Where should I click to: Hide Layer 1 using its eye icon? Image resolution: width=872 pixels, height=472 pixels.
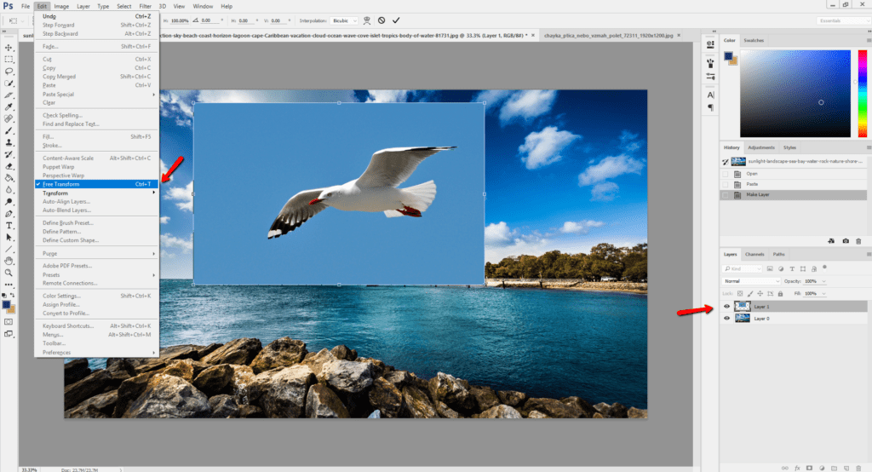pyautogui.click(x=726, y=306)
